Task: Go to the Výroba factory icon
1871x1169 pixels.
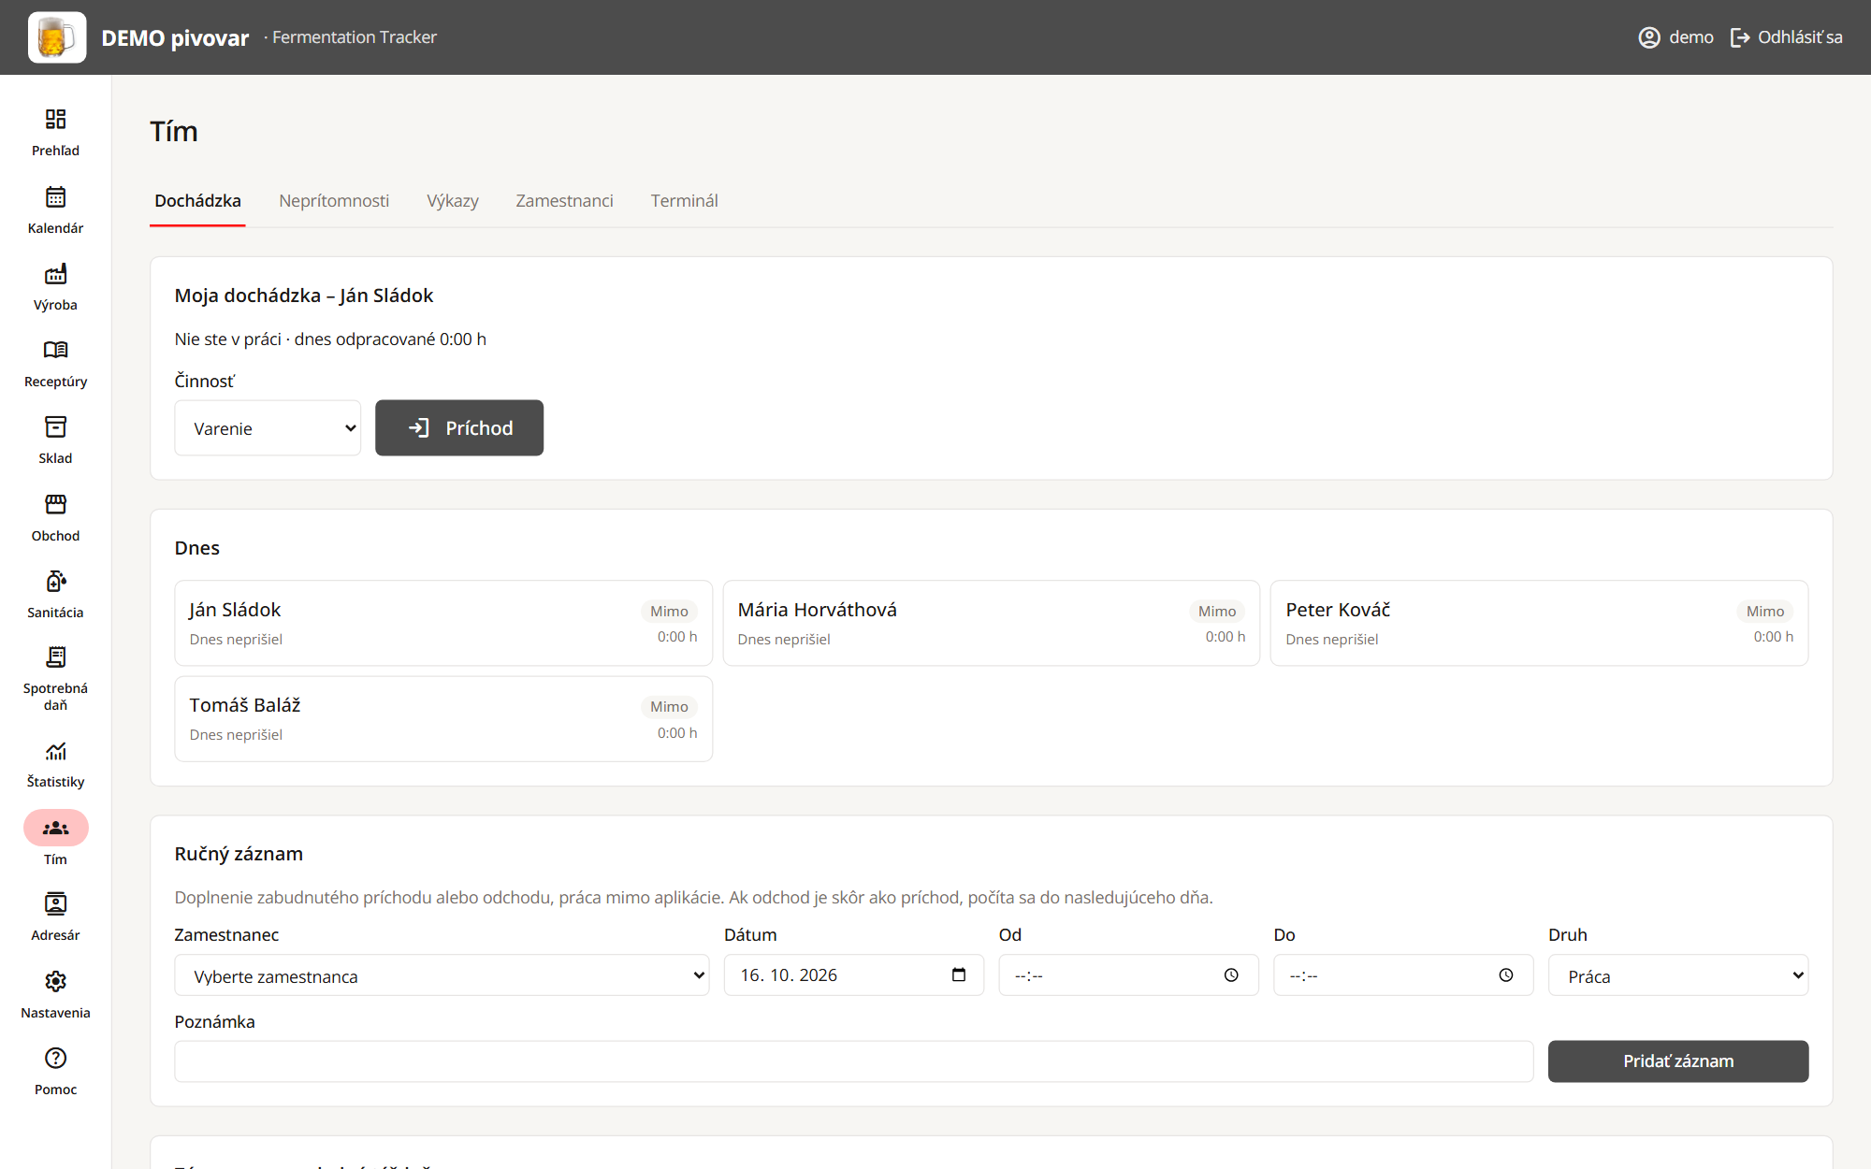Action: click(x=55, y=273)
